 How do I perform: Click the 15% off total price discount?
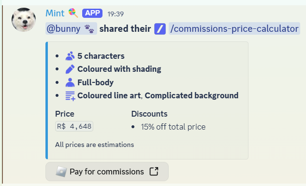coord(173,127)
